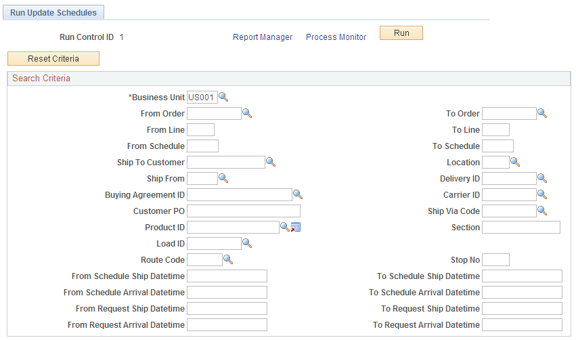Click Reset Criteria button

(x=53, y=58)
